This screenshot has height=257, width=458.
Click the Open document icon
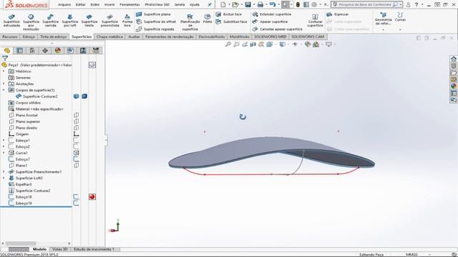[x=235, y=4]
